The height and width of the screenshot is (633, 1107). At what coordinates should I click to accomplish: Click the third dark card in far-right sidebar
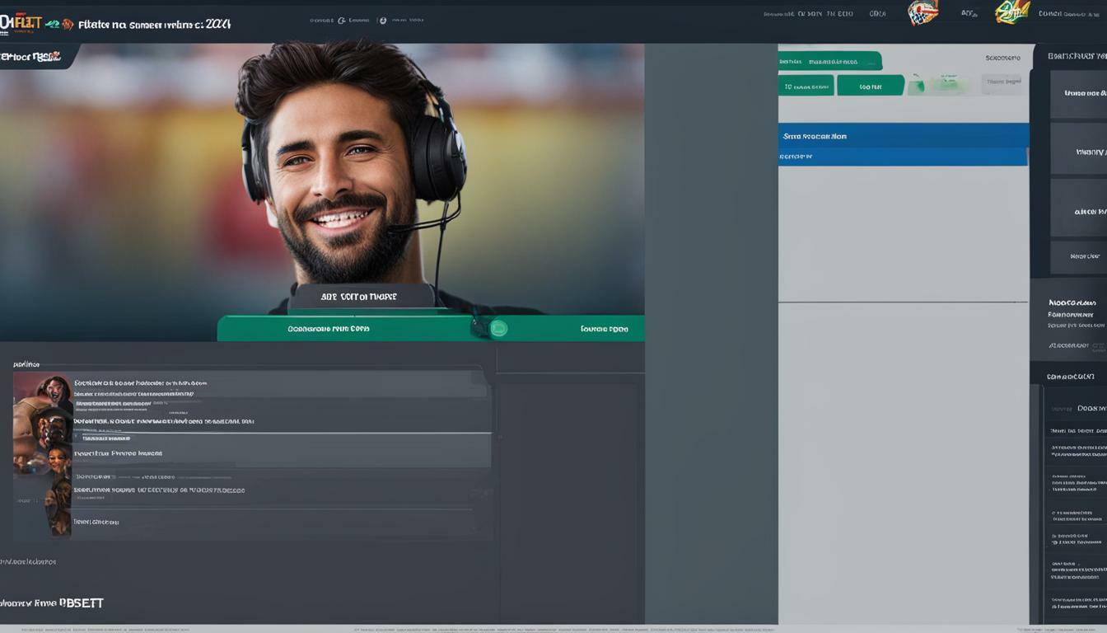[1078, 209]
